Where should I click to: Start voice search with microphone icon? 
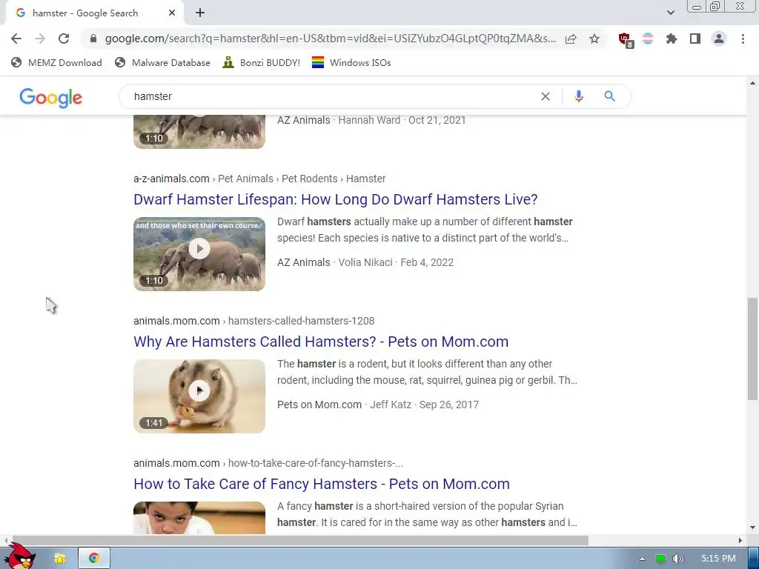point(578,96)
